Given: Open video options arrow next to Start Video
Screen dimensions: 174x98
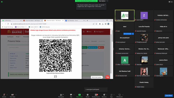Looking at the screenshot, I should [x=16, y=95].
